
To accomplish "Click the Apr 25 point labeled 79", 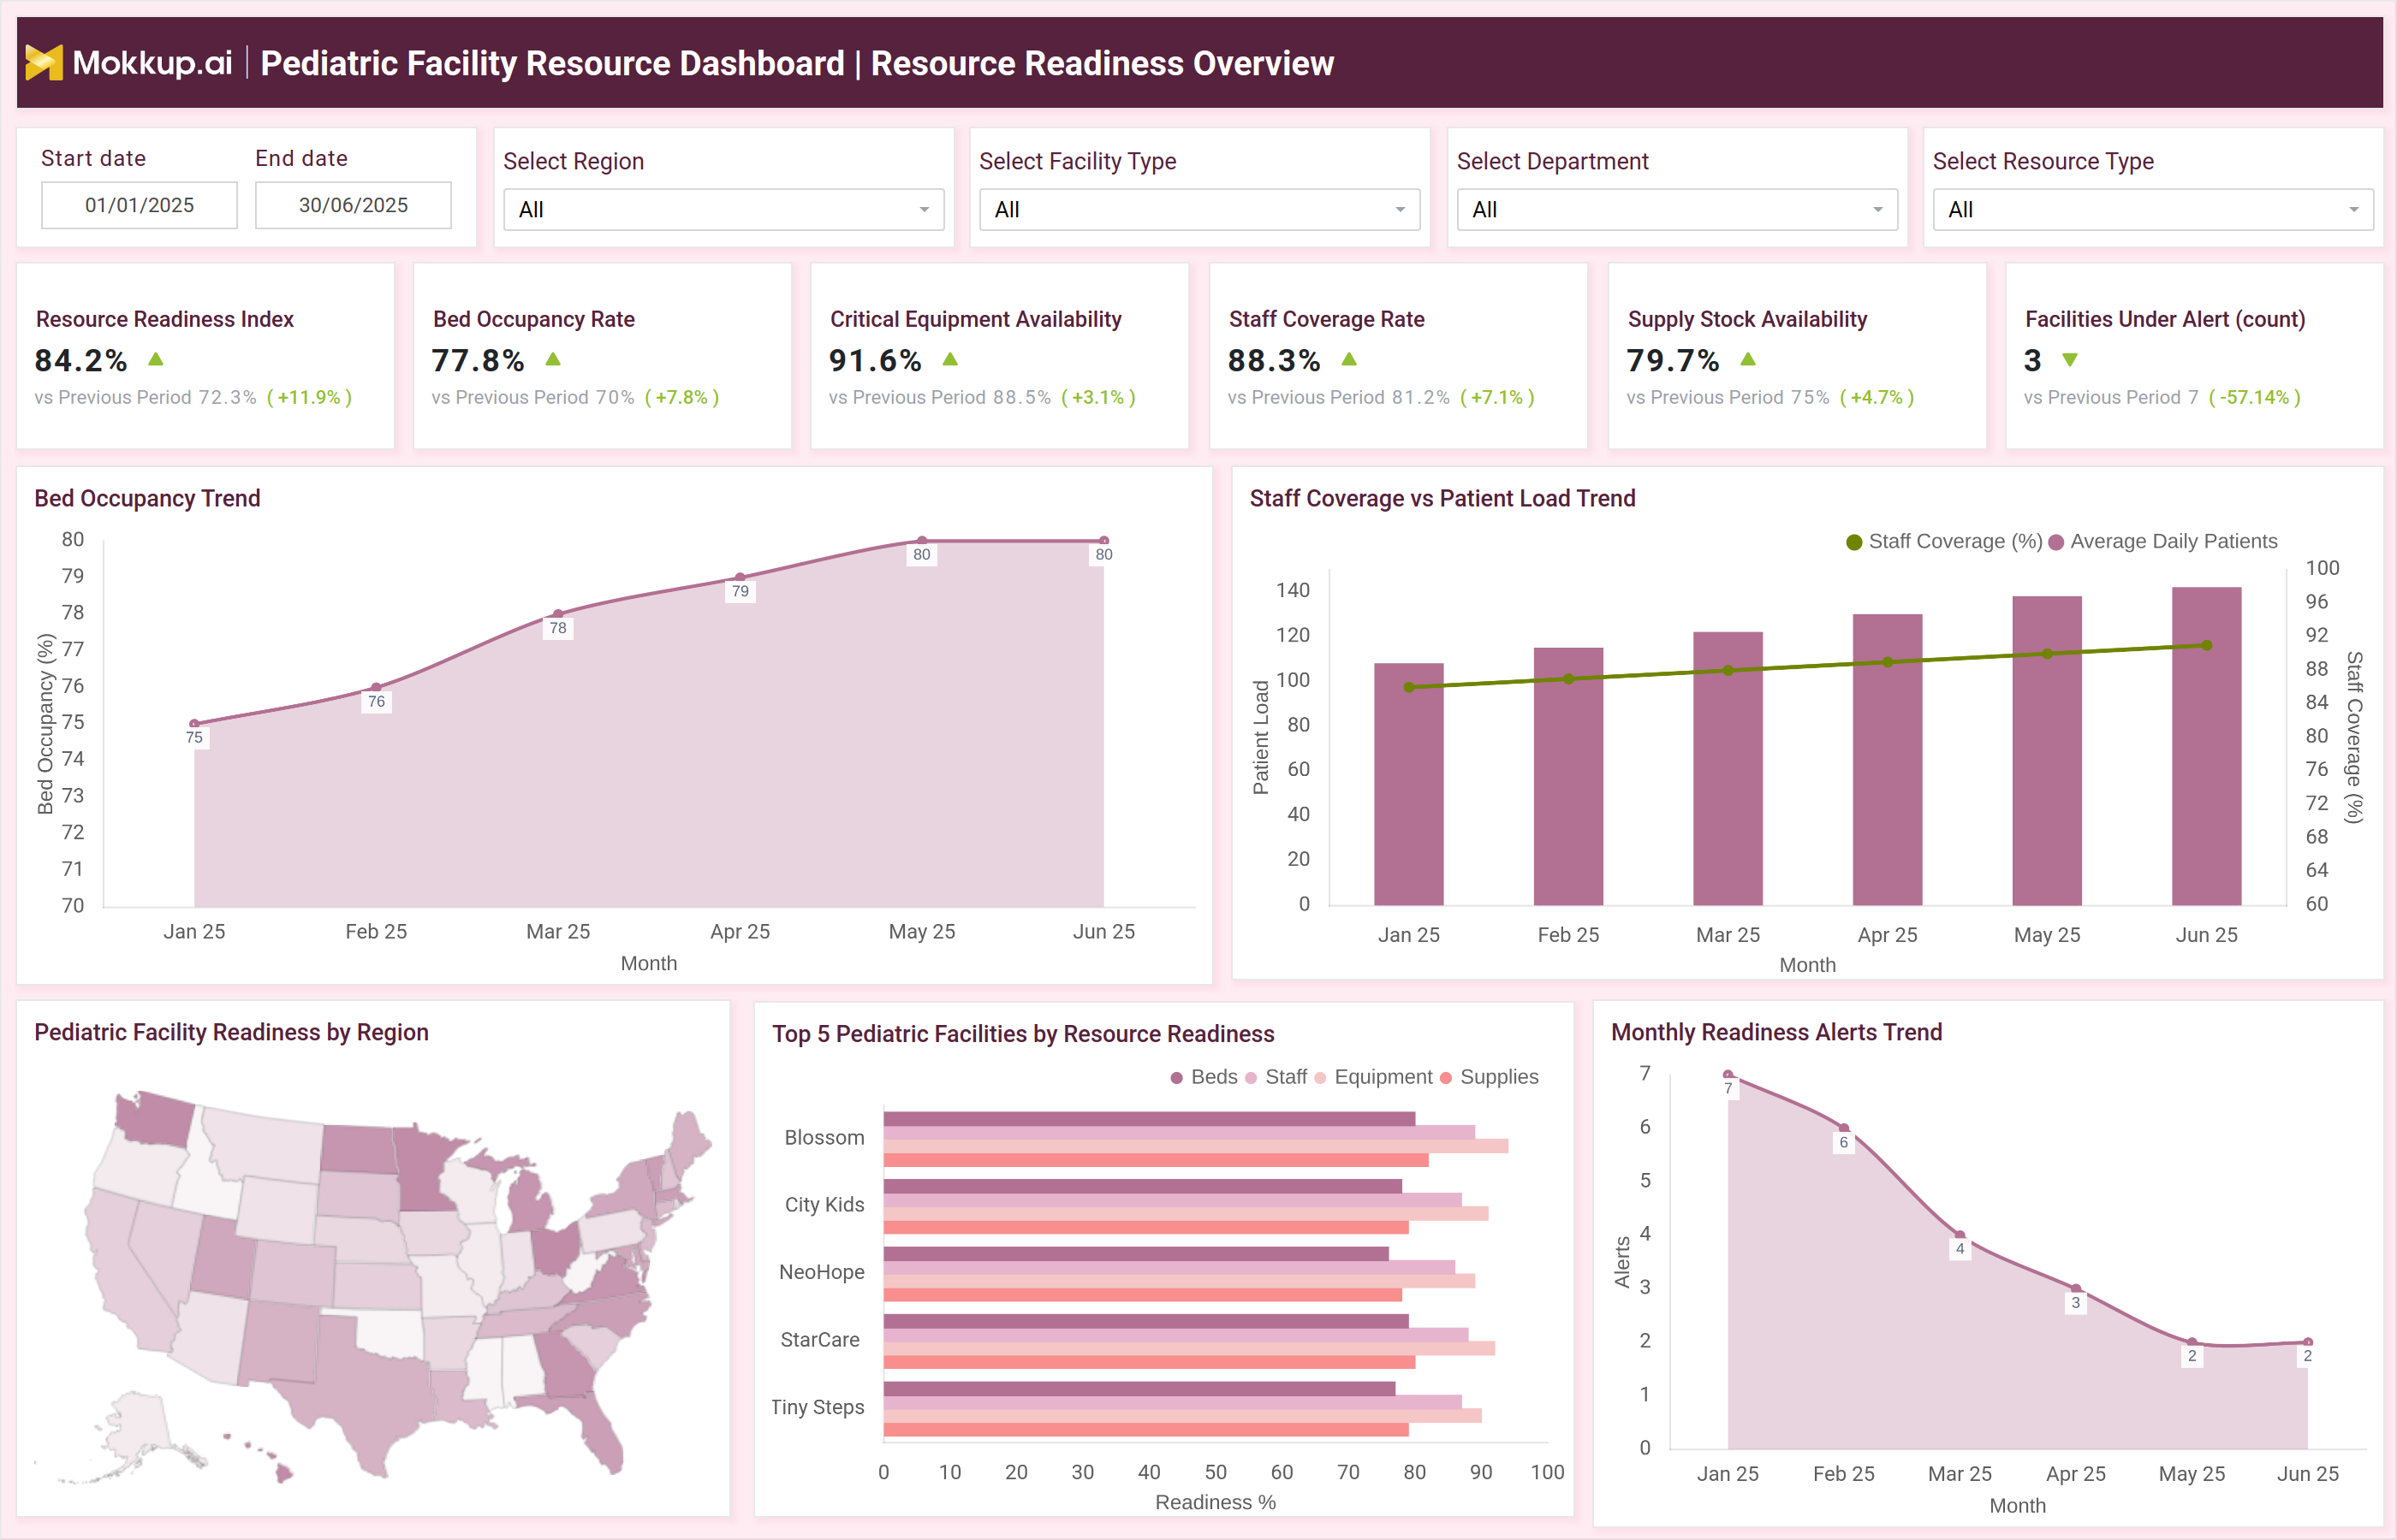I will tap(741, 577).
